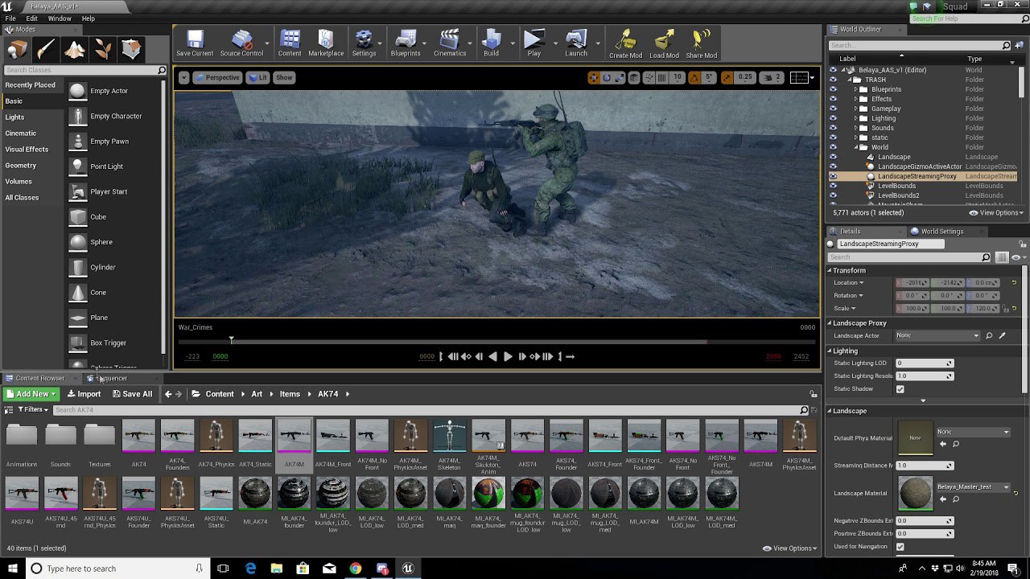This screenshot has height=579, width=1030.
Task: Select the scale gizmo icon in viewport
Action: 620,78
